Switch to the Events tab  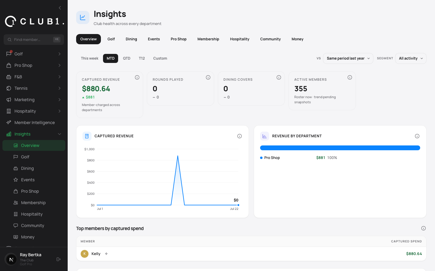pyautogui.click(x=154, y=39)
